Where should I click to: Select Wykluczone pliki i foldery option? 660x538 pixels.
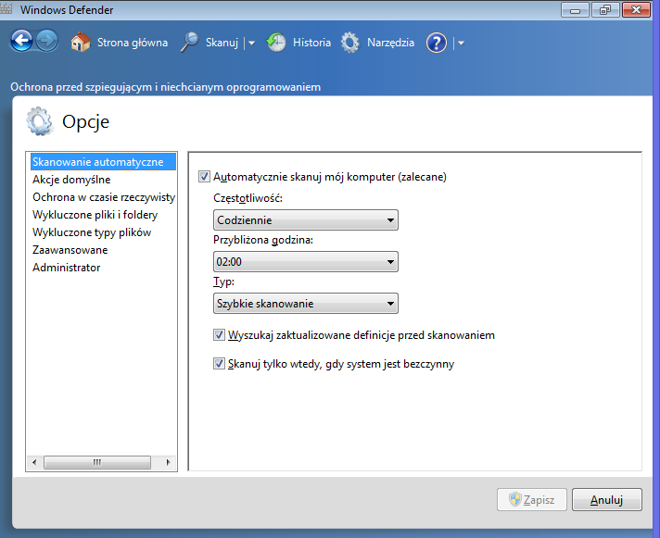[x=95, y=215]
